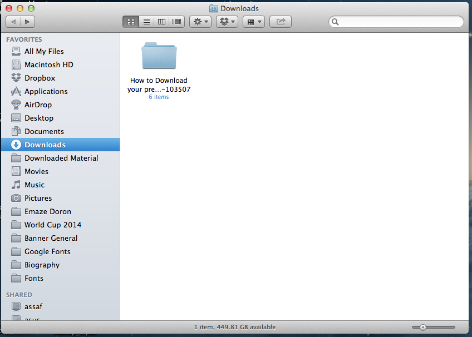The height and width of the screenshot is (337, 472).
Task: Switch to Cover Flow view
Action: 177,22
